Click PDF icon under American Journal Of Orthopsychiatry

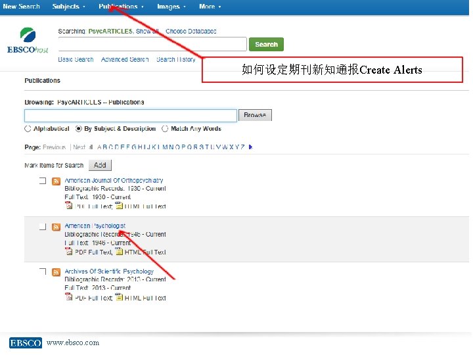[69, 206]
